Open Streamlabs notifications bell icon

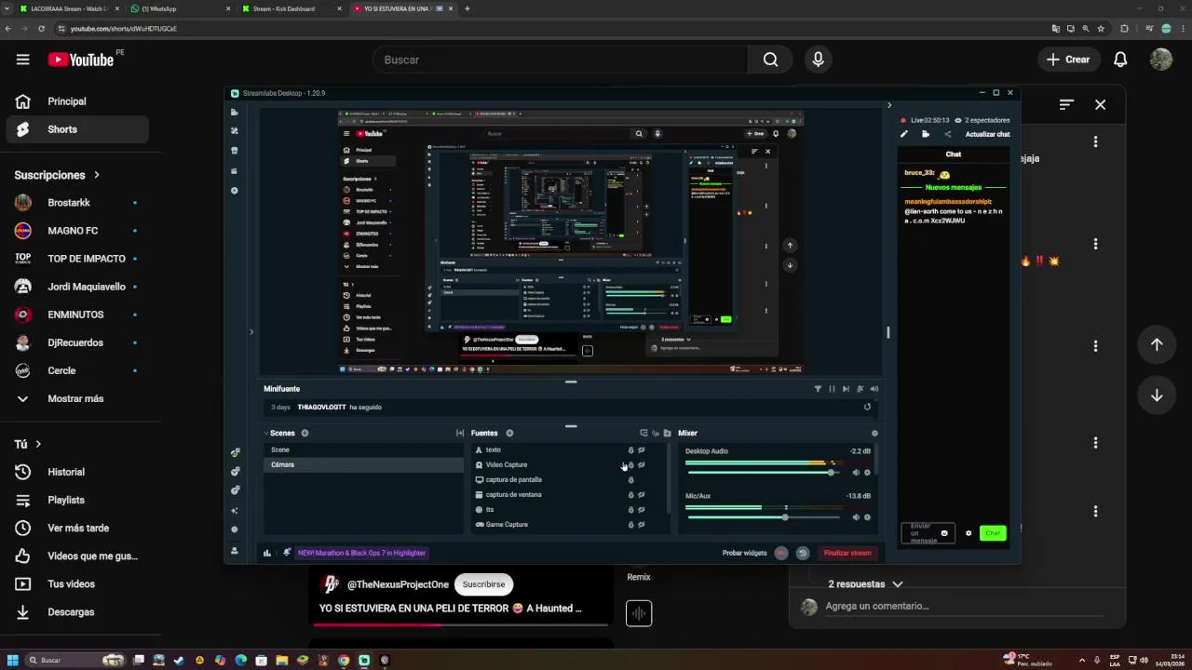pos(287,553)
